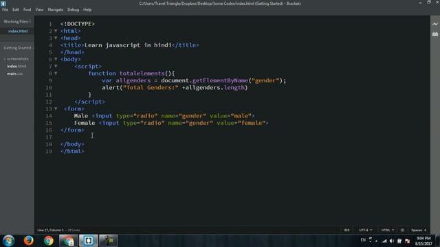
Task: Show hidden system tray icons
Action: (376, 241)
